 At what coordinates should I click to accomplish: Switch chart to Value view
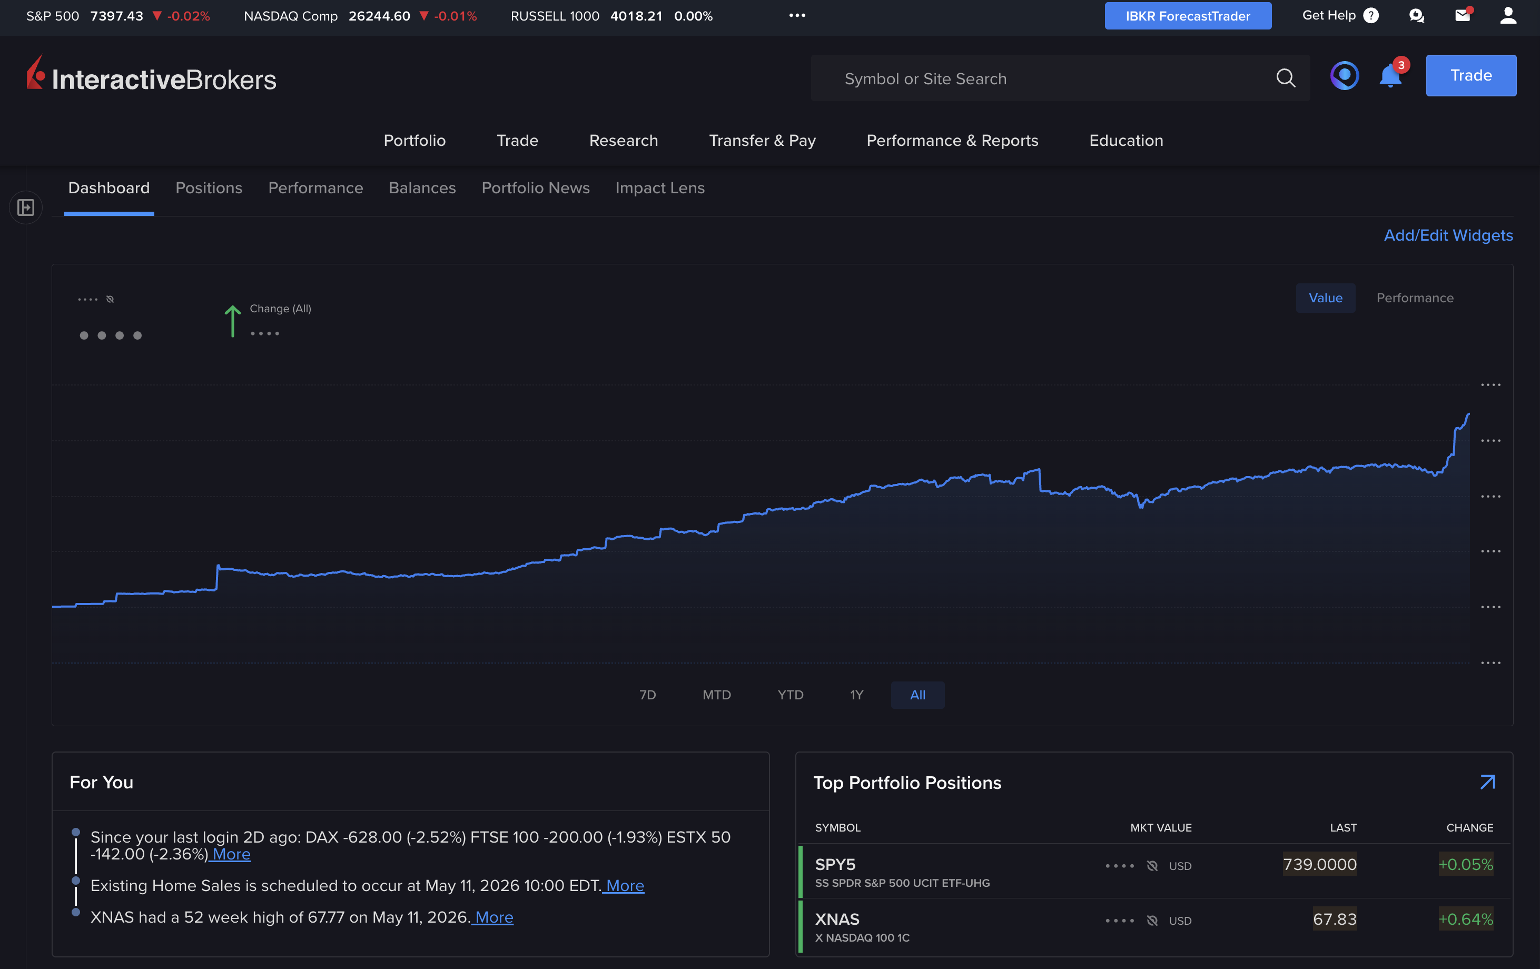(1325, 298)
